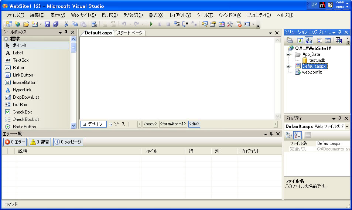Click the Cut scissors icon
Screen dimensions: 352x210
[66, 24]
